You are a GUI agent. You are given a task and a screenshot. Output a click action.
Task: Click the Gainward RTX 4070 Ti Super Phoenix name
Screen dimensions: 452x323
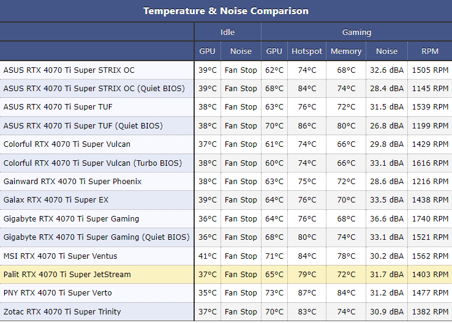(x=72, y=182)
